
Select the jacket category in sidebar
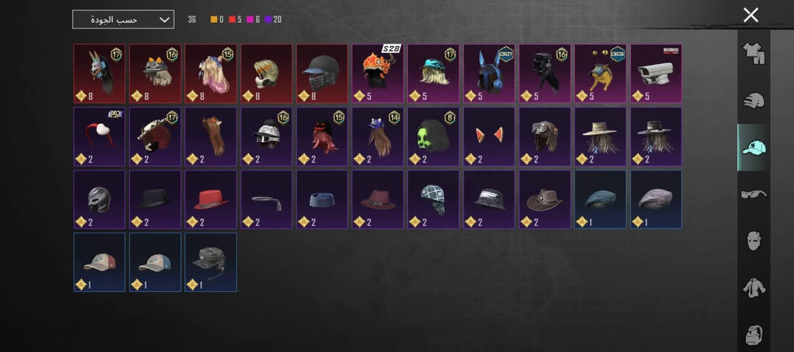pyautogui.click(x=754, y=287)
